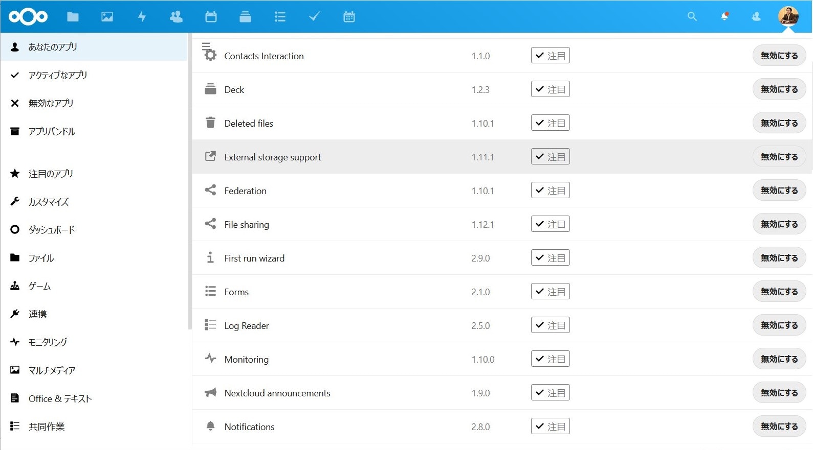Click the Deck app row icon
Screen dimensions: 813x450
[x=210, y=89]
